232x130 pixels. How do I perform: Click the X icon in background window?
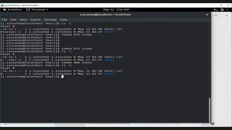pyautogui.click(x=226, y=15)
